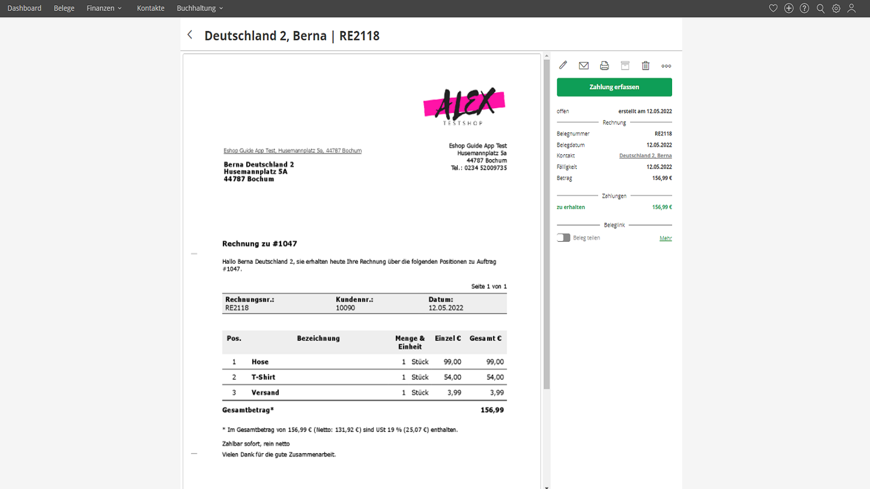Send the invoice via the envelope icon
This screenshot has height=489, width=870.
point(583,66)
